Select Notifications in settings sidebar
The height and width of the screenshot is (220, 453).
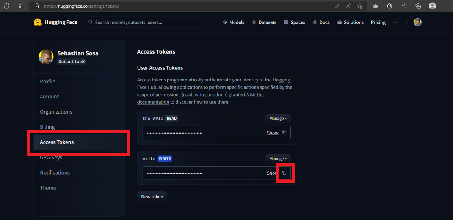79,172
